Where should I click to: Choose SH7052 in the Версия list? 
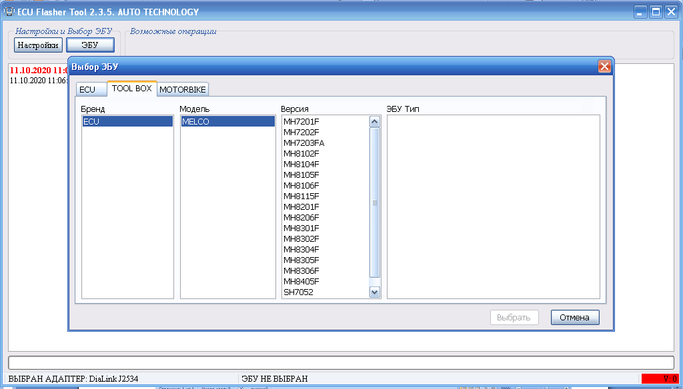298,292
